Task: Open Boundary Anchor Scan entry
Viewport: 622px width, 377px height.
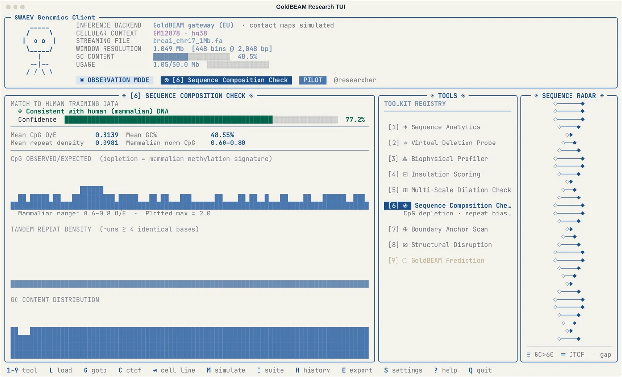Action: pos(438,229)
